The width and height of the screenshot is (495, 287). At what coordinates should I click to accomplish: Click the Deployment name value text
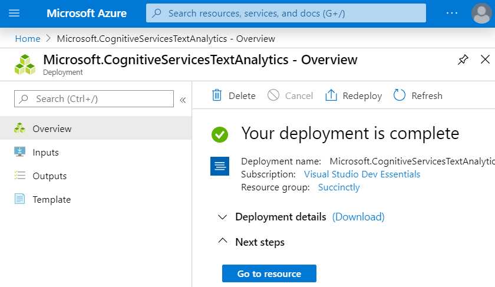[412, 161]
